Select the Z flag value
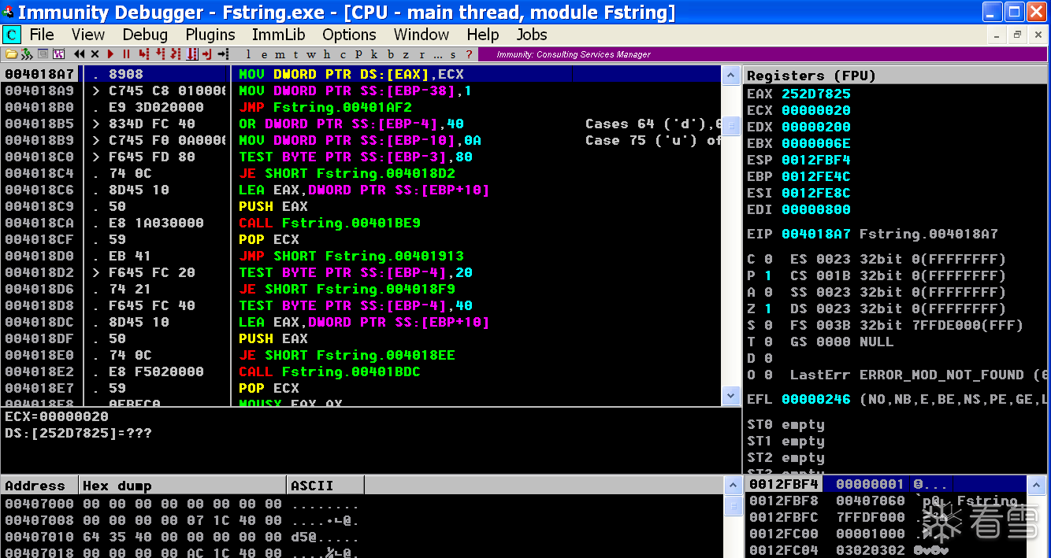1051x558 pixels. click(x=768, y=309)
